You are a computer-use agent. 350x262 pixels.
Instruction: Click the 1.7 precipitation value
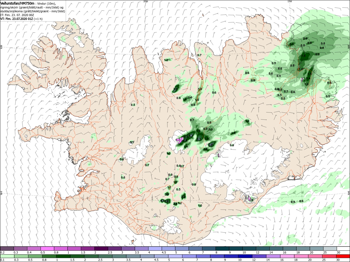point(175,182)
